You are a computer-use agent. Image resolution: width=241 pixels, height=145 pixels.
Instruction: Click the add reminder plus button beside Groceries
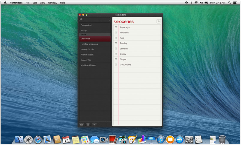click(x=159, y=21)
